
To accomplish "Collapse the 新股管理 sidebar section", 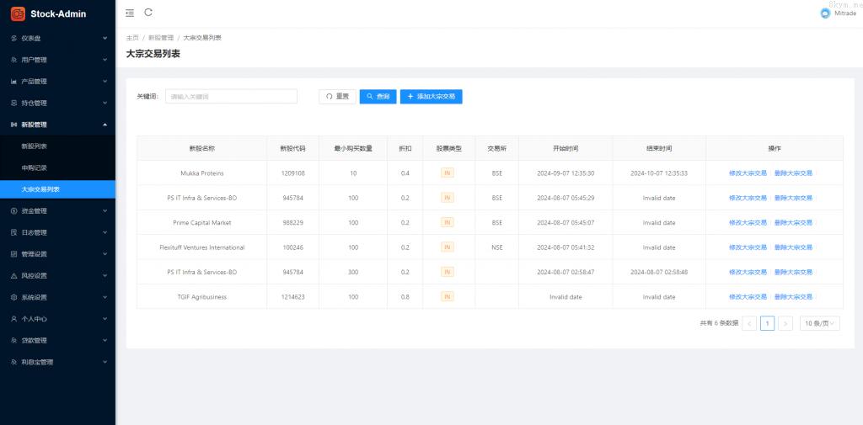I will click(x=57, y=125).
